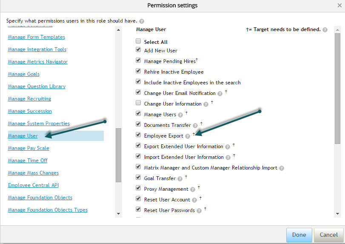Image resolution: width=345 pixels, height=244 pixels.
Task: Click left list scroll down arrow
Action: coord(118,214)
